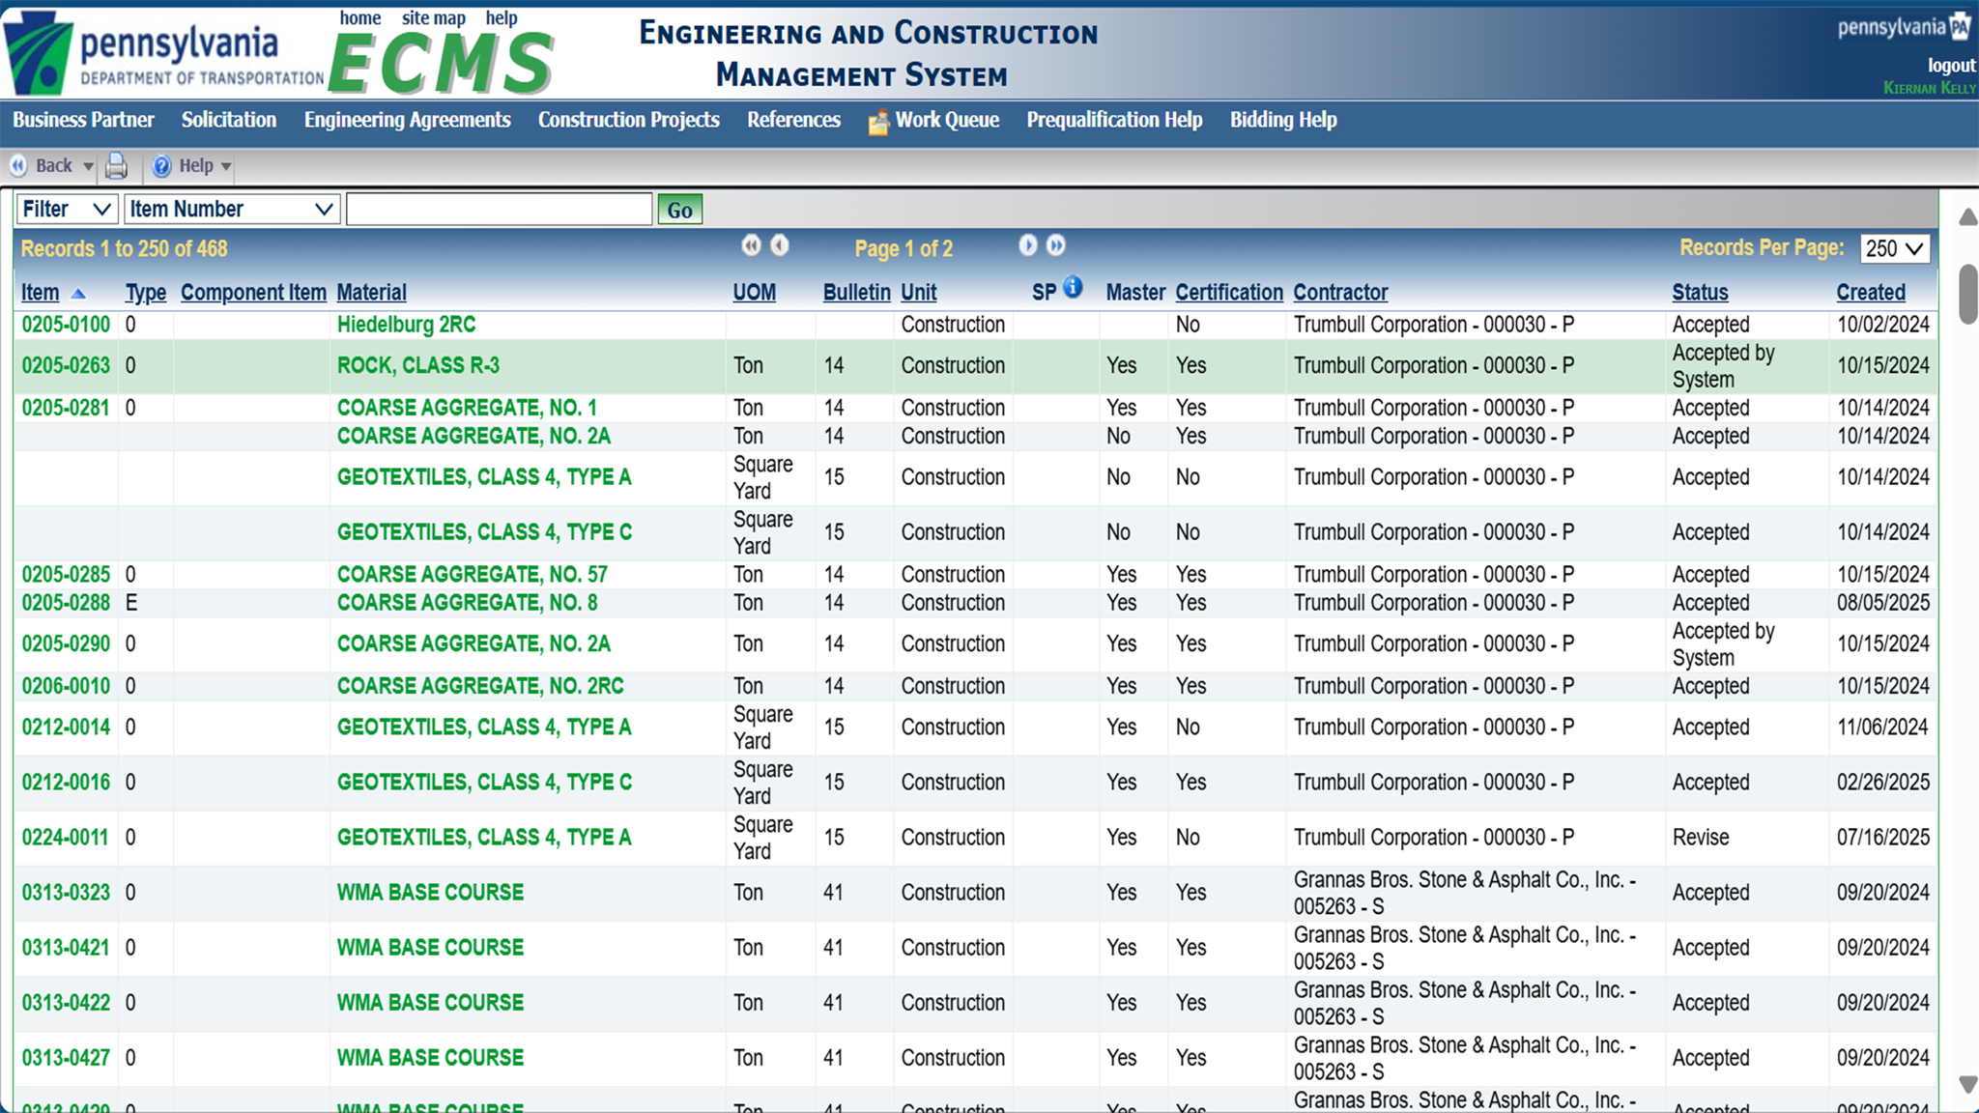Sort by the Contractor column header
Image resolution: width=1979 pixels, height=1113 pixels.
point(1340,293)
